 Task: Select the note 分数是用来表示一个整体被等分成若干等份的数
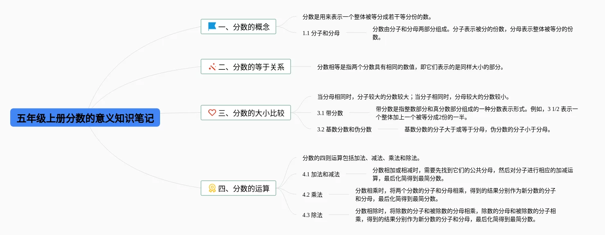[x=367, y=17]
